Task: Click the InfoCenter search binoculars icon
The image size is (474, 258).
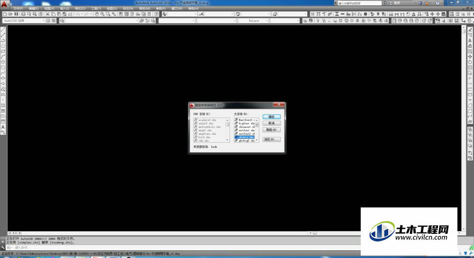Action: (x=385, y=3)
